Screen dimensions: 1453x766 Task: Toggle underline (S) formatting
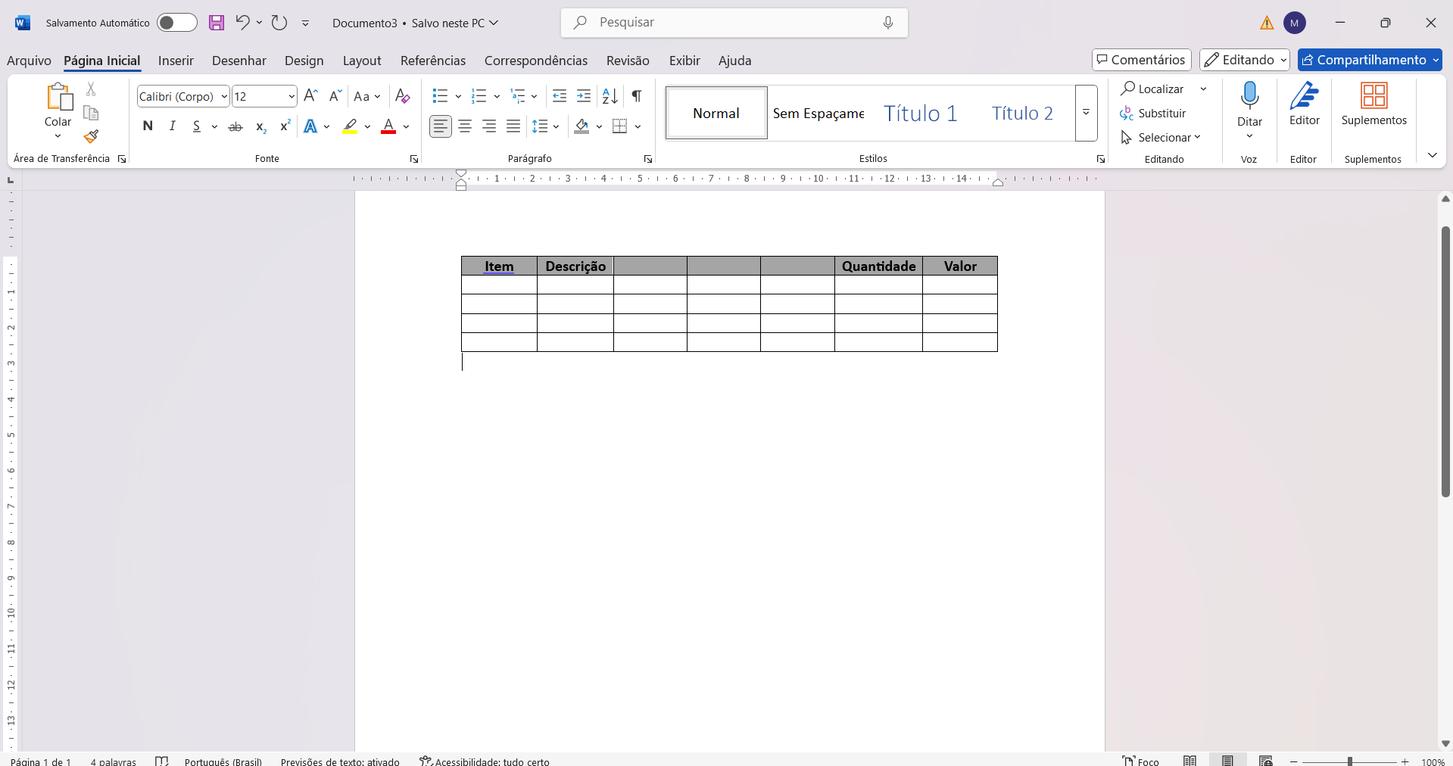point(197,126)
